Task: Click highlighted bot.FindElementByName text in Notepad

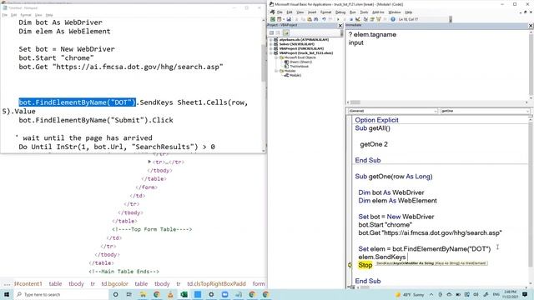Action: (78, 102)
